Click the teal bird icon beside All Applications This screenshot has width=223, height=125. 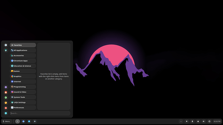pos(6,50)
